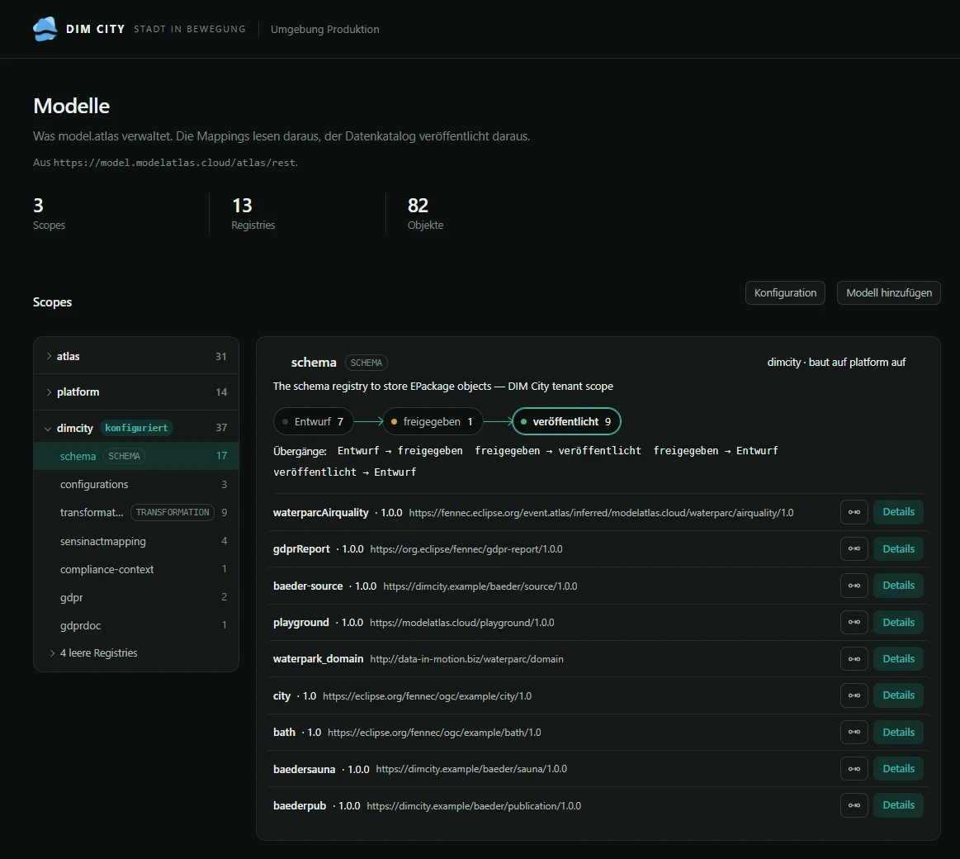Select the gdpr registry

pos(136,597)
